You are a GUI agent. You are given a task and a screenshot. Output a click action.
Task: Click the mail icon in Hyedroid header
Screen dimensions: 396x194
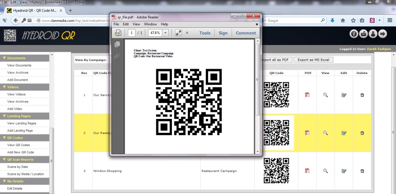[363, 34]
